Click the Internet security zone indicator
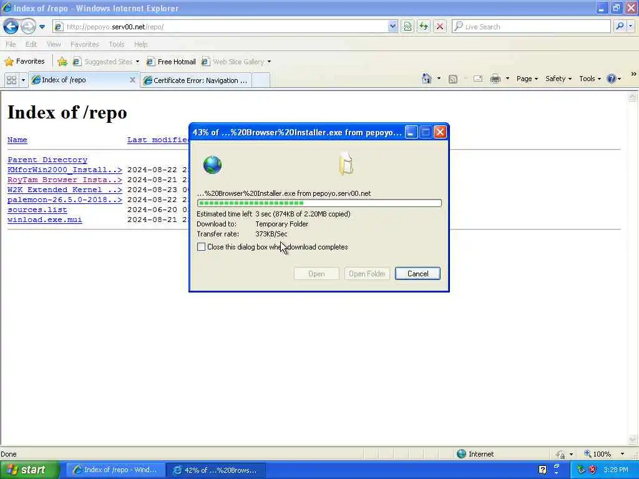This screenshot has width=639, height=479. click(x=475, y=454)
